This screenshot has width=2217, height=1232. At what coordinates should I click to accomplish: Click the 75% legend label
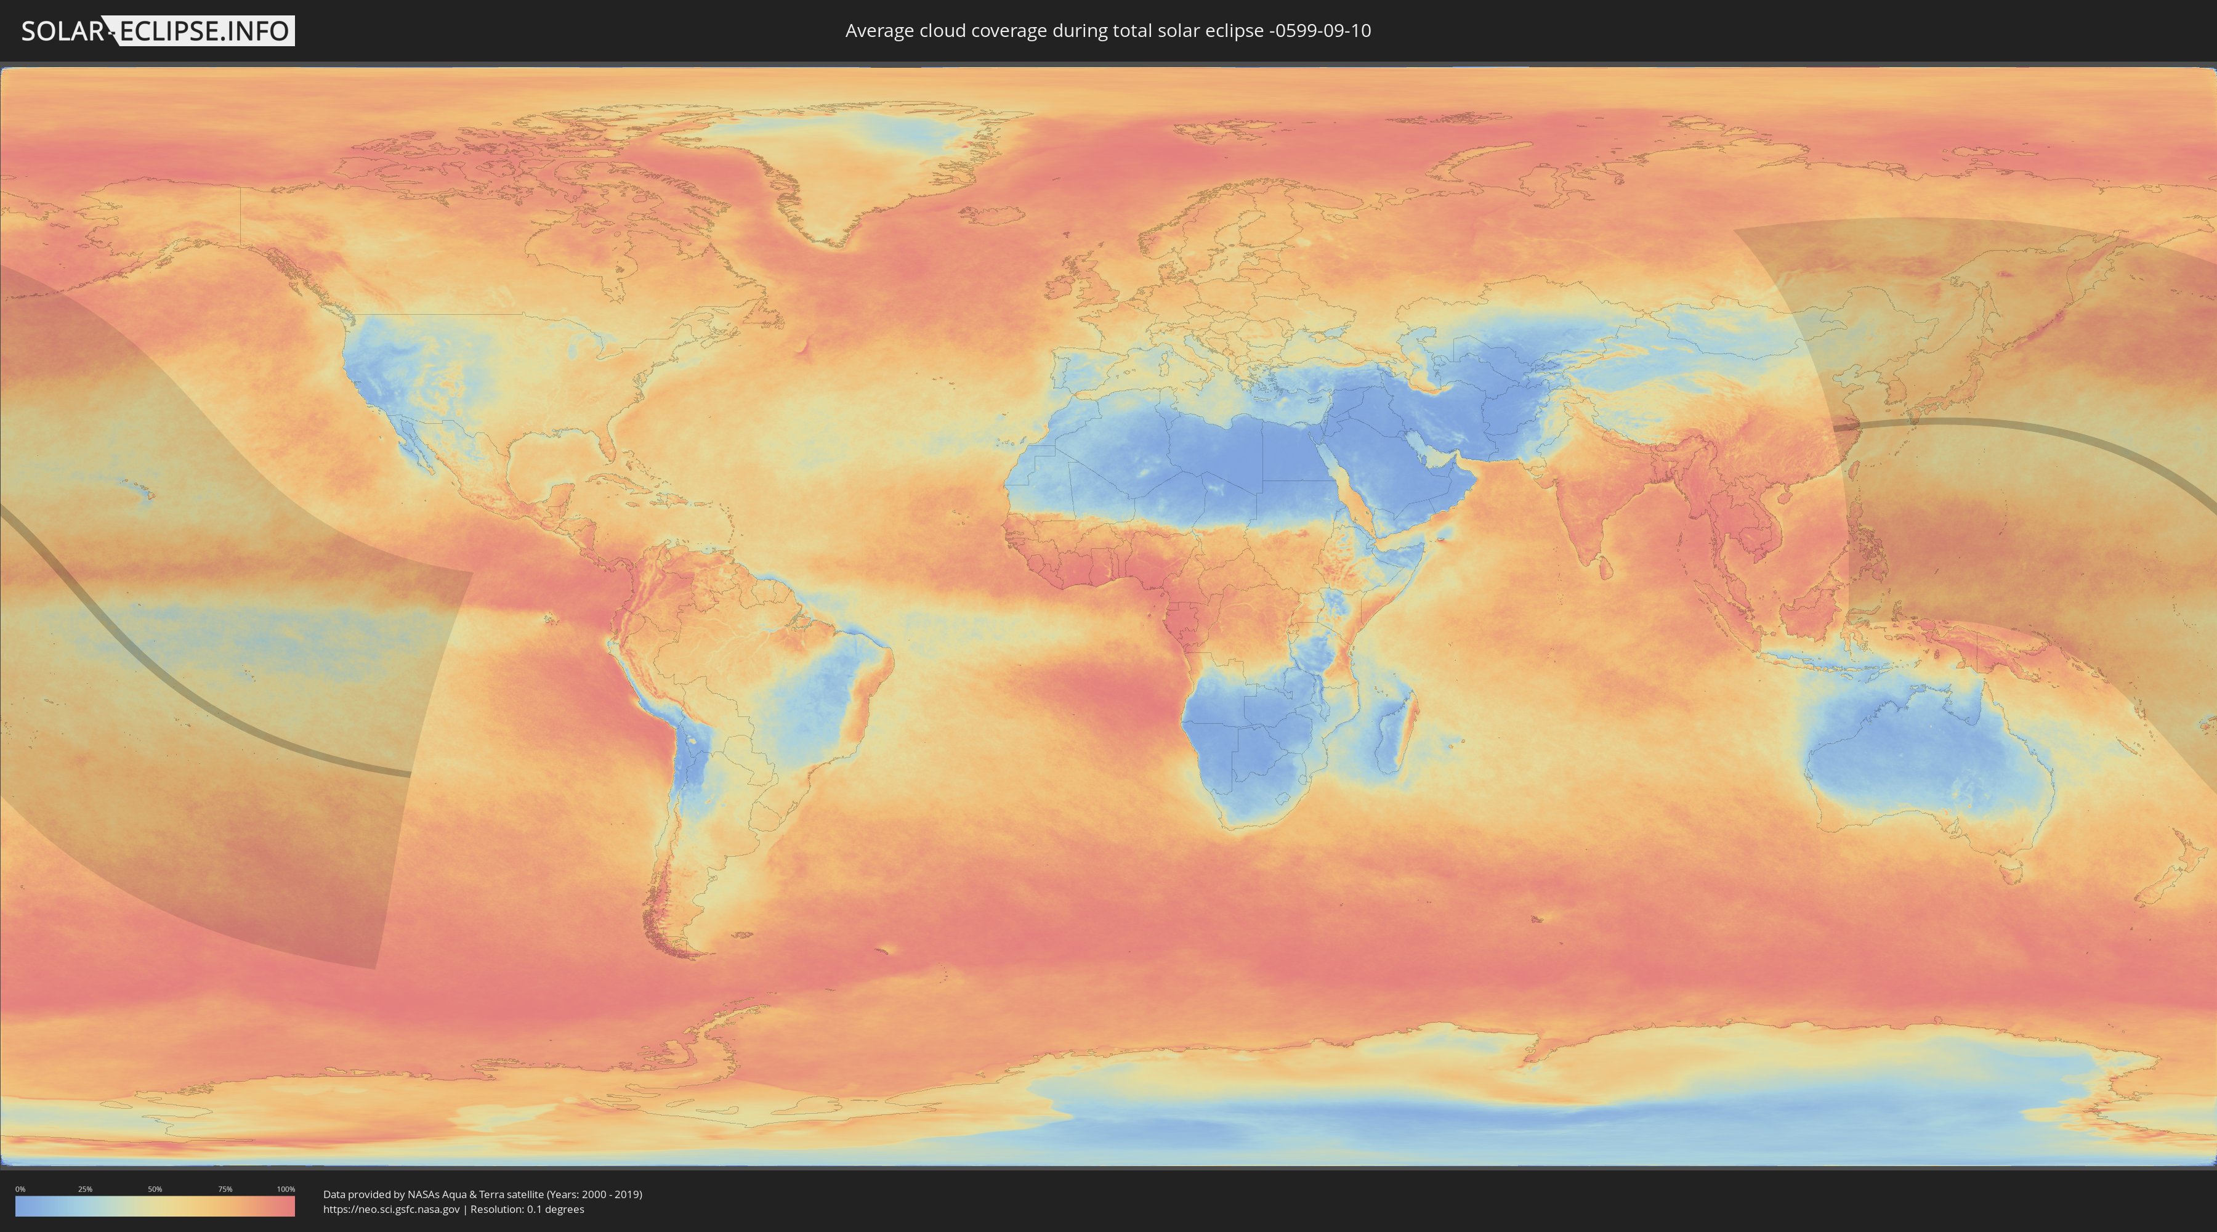225,1189
